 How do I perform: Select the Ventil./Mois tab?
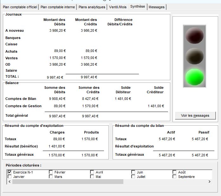[x=117, y=7]
